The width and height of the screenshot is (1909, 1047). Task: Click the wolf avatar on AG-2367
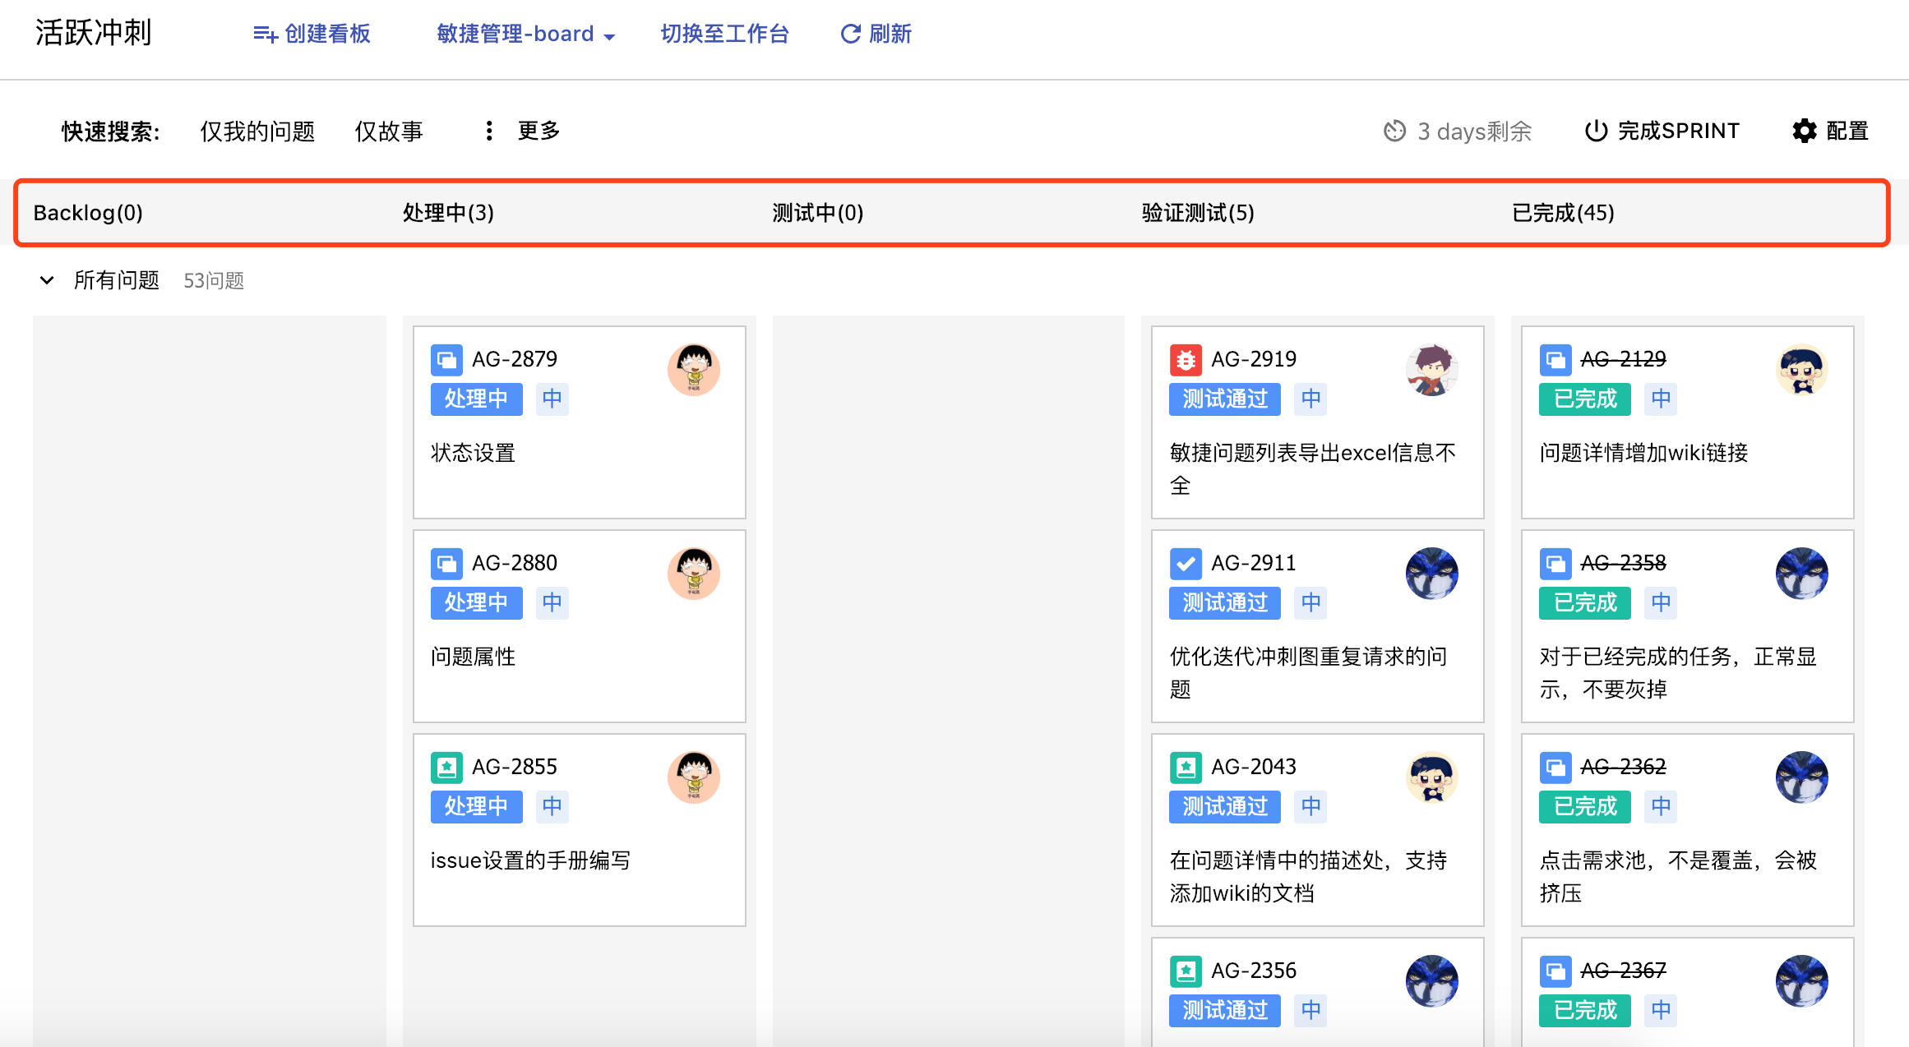click(1802, 981)
